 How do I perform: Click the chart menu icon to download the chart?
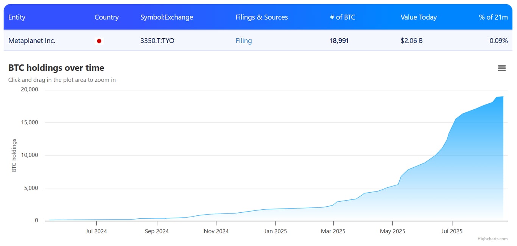pyautogui.click(x=501, y=68)
